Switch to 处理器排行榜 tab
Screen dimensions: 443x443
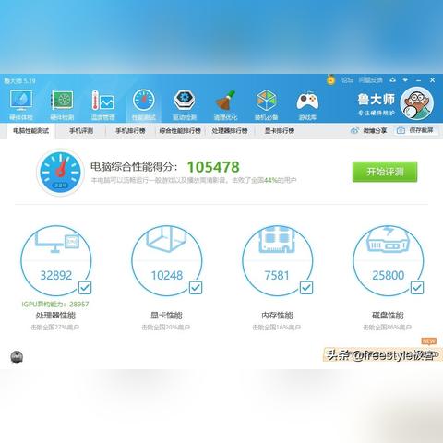point(230,131)
